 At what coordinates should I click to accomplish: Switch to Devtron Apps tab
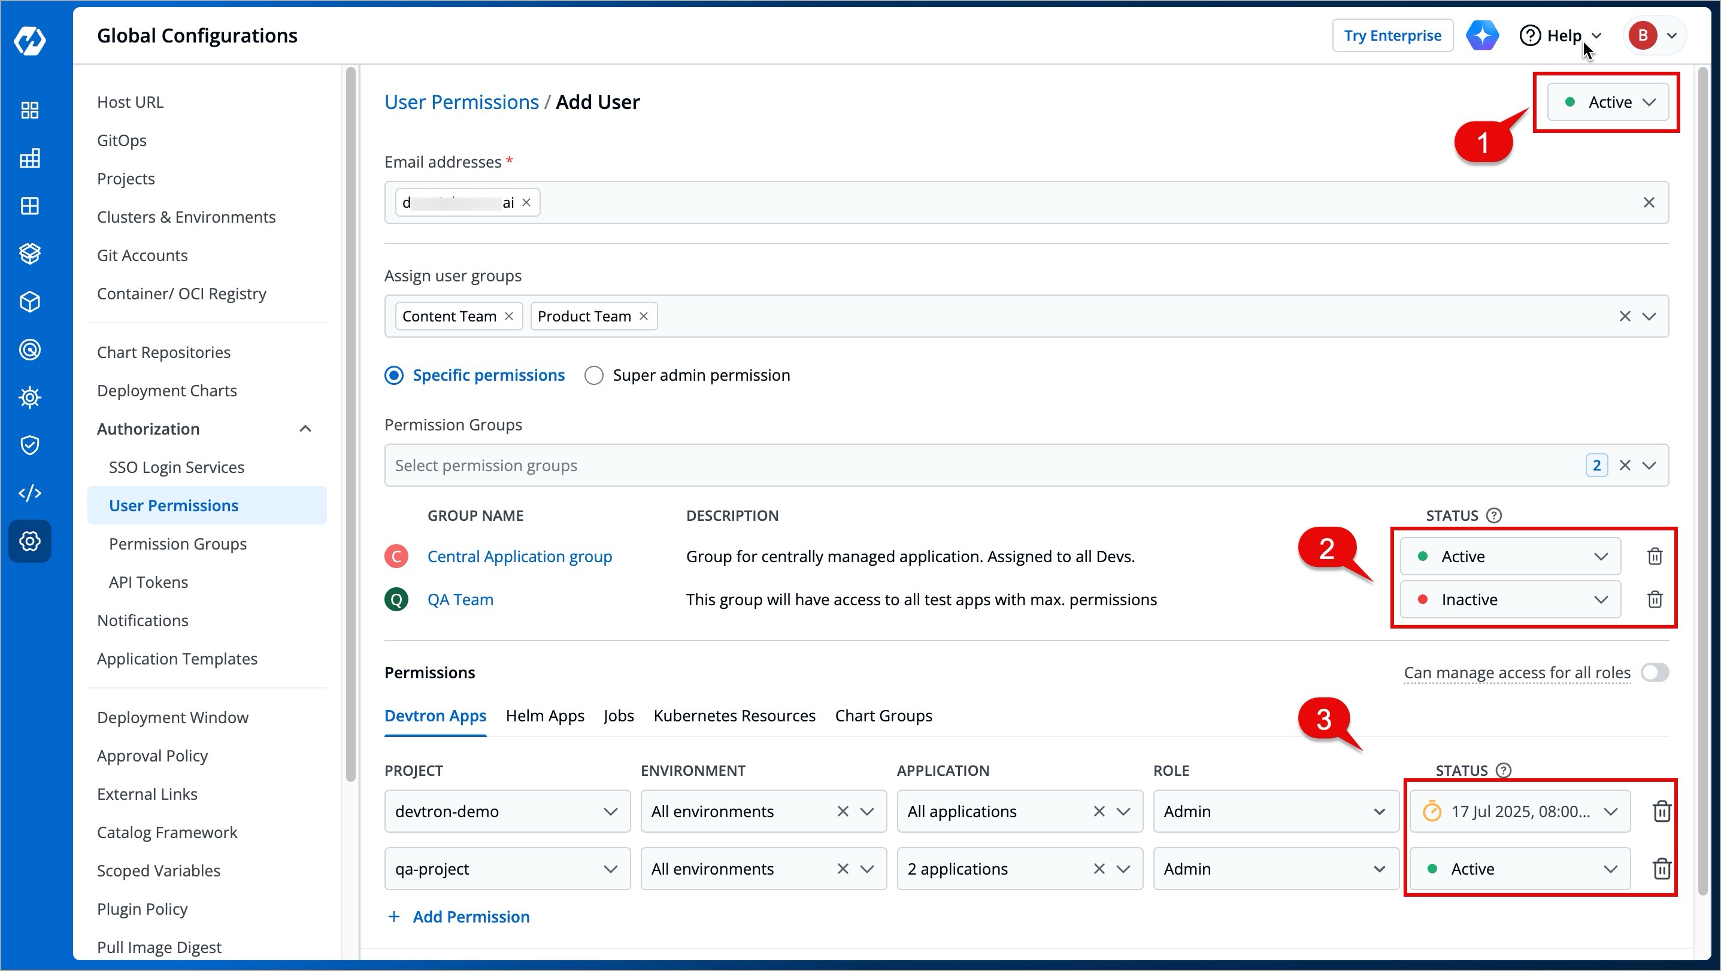[x=435, y=716]
